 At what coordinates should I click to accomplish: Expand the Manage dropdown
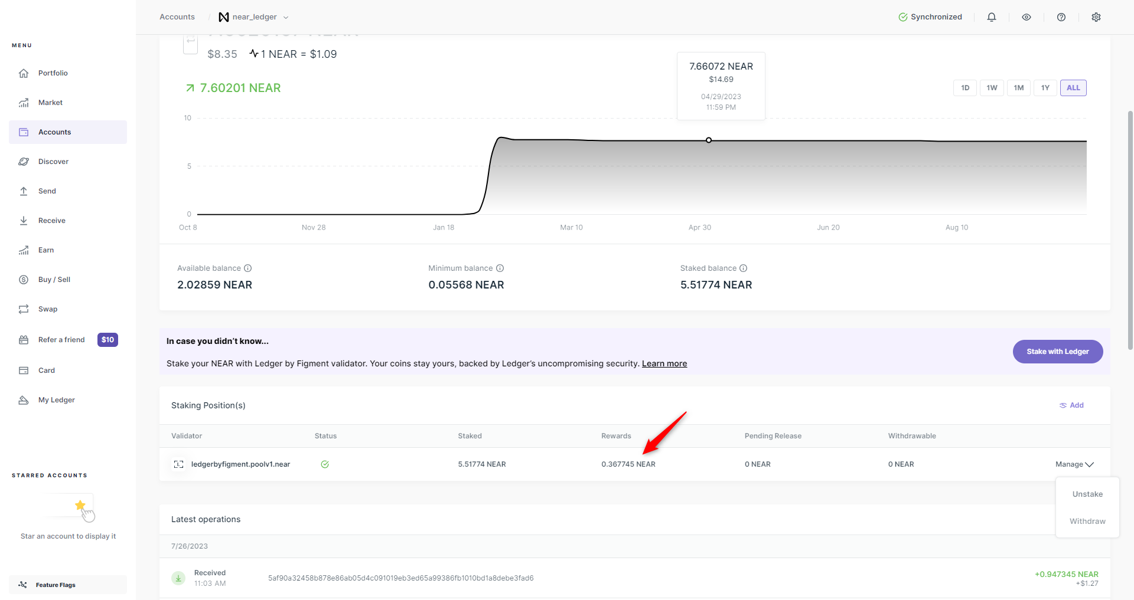point(1074,464)
